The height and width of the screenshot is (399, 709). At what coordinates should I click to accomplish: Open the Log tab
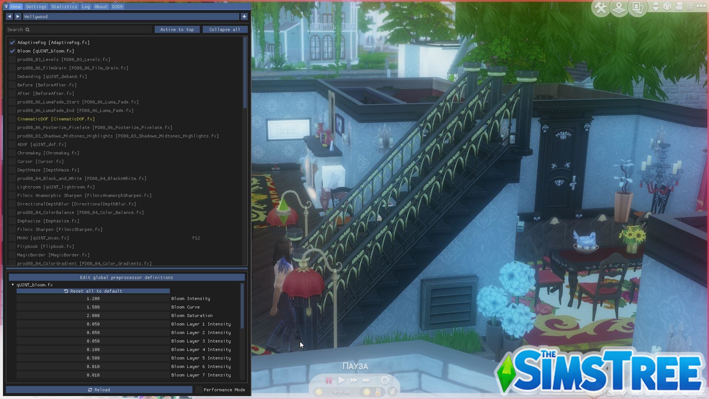tap(86, 7)
